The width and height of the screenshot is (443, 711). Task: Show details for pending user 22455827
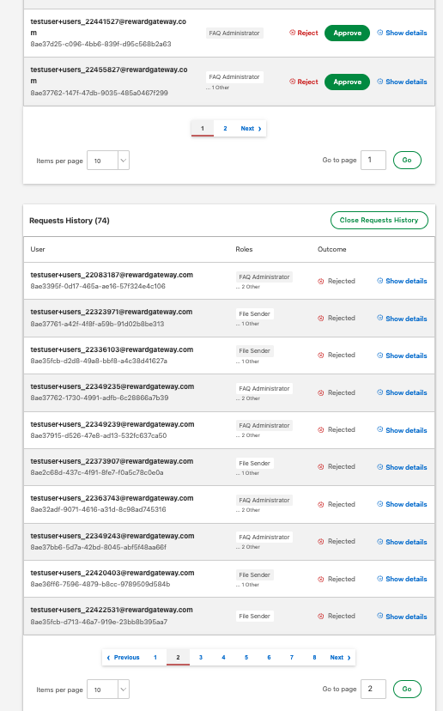point(402,82)
